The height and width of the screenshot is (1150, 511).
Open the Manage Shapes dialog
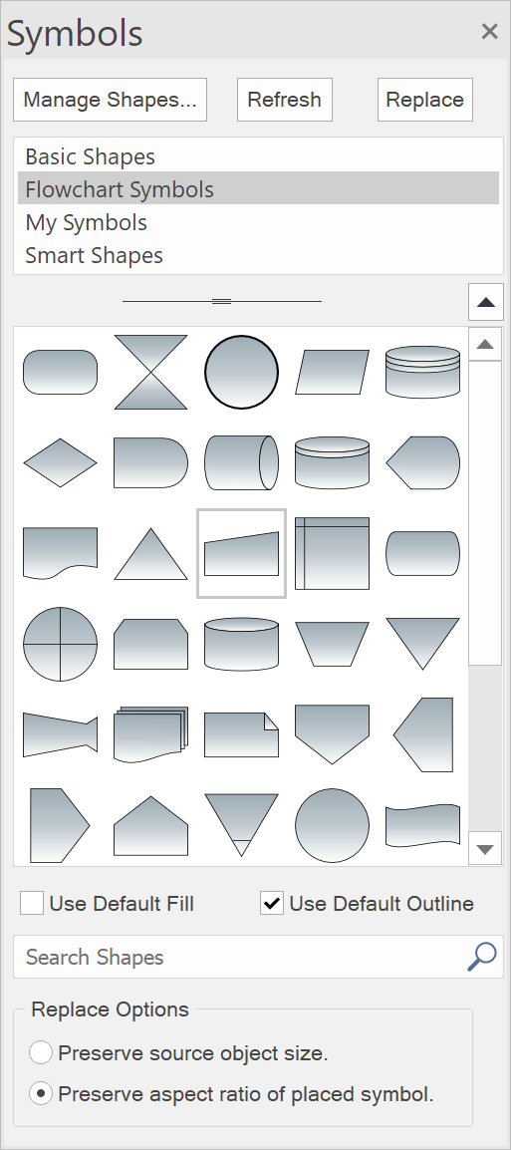click(110, 100)
